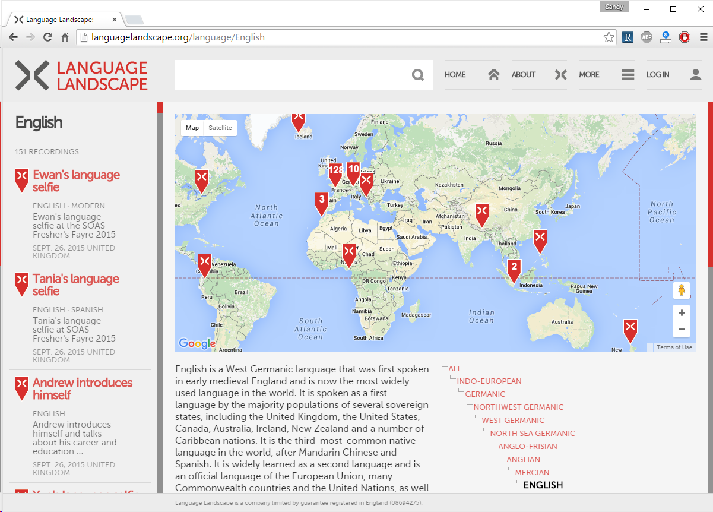Switch the map to Satellite view
The height and width of the screenshot is (512, 713).
coord(220,128)
